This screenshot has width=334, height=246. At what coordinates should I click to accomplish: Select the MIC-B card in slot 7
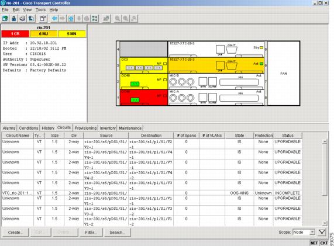click(x=216, y=81)
